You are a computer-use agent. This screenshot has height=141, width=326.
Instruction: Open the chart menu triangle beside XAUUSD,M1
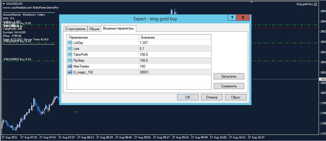pos(4,4)
